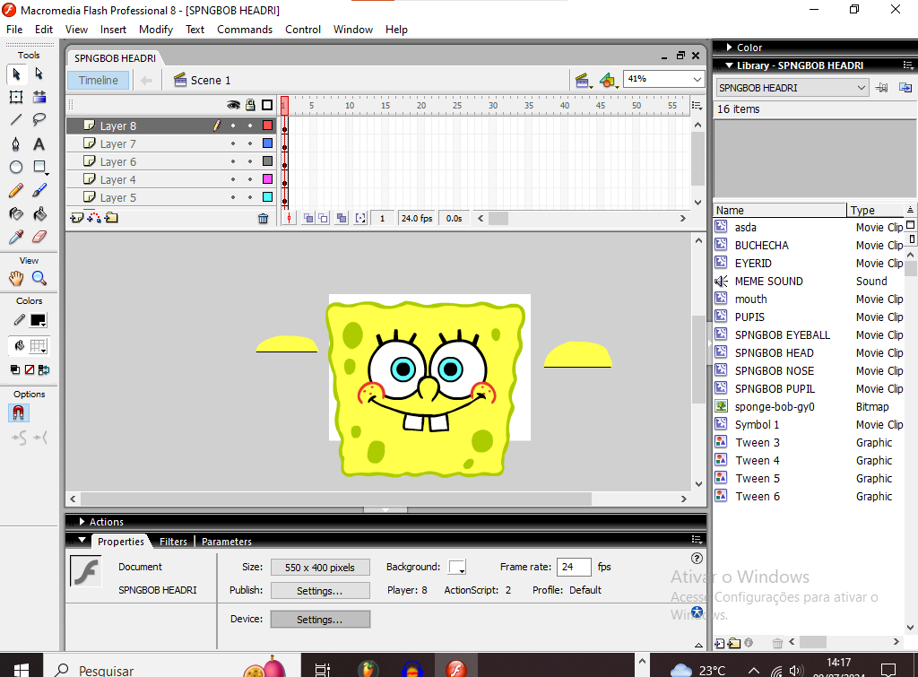Activate the Zoom tool
The width and height of the screenshot is (918, 677).
[39, 278]
